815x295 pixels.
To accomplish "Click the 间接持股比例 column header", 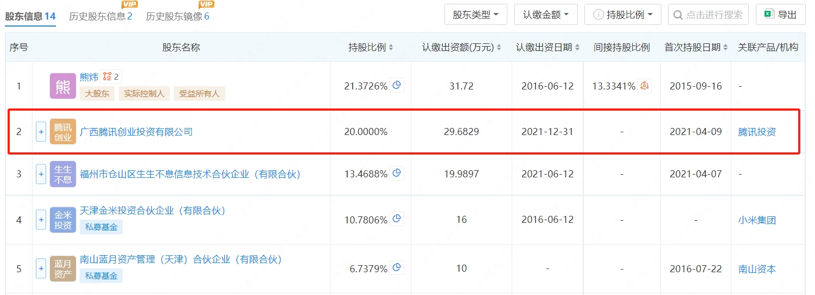I will pos(622,48).
